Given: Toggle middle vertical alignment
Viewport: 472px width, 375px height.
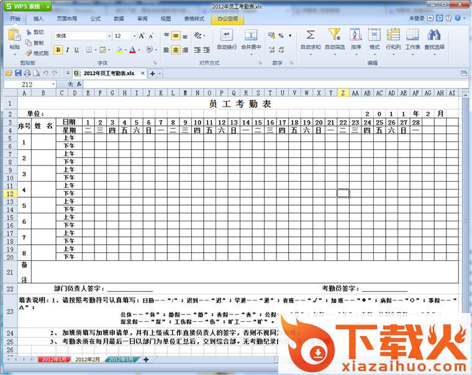Looking at the screenshot, I should coord(176,36).
